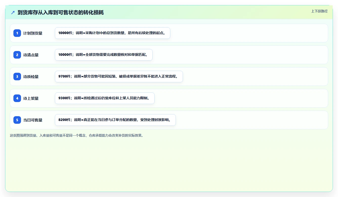Image resolution: width=338 pixels, height=197 pixels.
Task: Select step badge 5 for 当日可售量
Action: tap(17, 120)
